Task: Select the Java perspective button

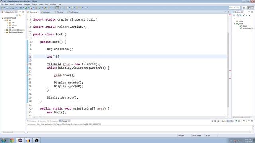Action: tap(250, 8)
